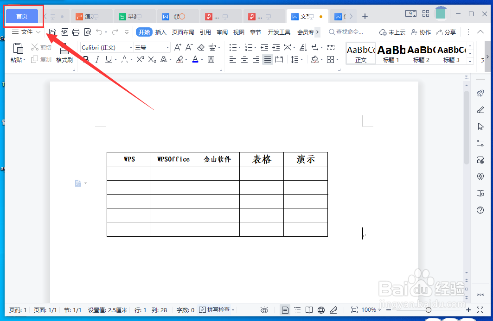The width and height of the screenshot is (493, 321).
Task: Open line spacing dropdown
Action: tap(301, 59)
